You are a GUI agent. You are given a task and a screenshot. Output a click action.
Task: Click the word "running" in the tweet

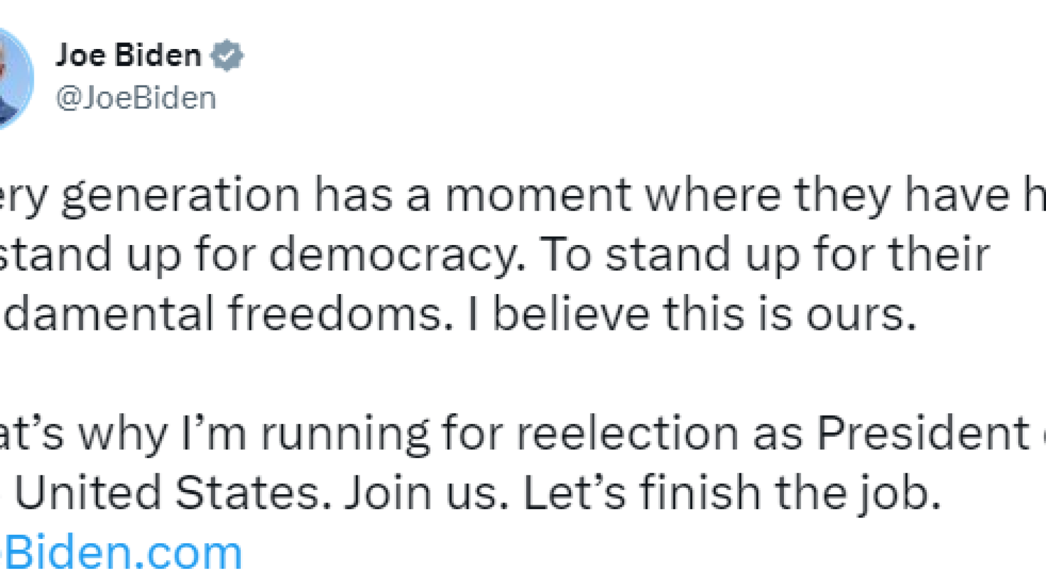pos(345,434)
